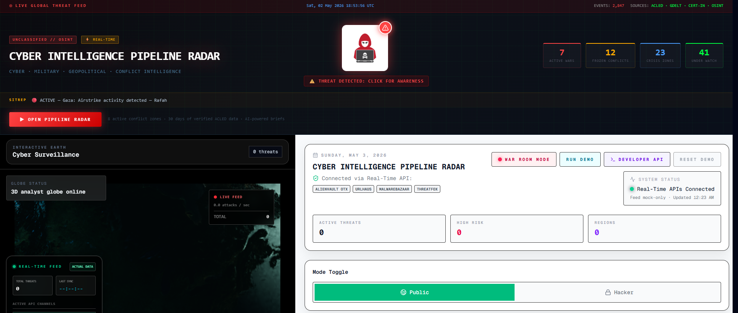Viewport: 738px width, 313px height.
Task: Click the green Real-Time Feed status dot
Action: pos(14,267)
